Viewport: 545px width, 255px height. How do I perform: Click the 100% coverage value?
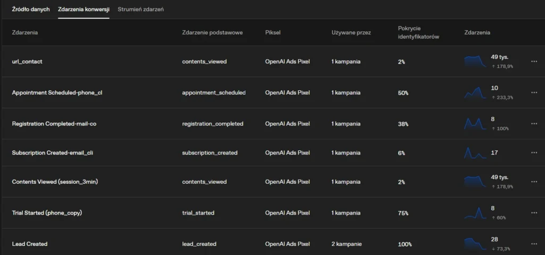405,244
